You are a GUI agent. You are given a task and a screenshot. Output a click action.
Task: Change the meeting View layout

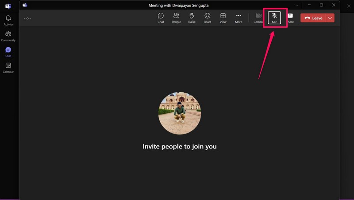pos(223,18)
